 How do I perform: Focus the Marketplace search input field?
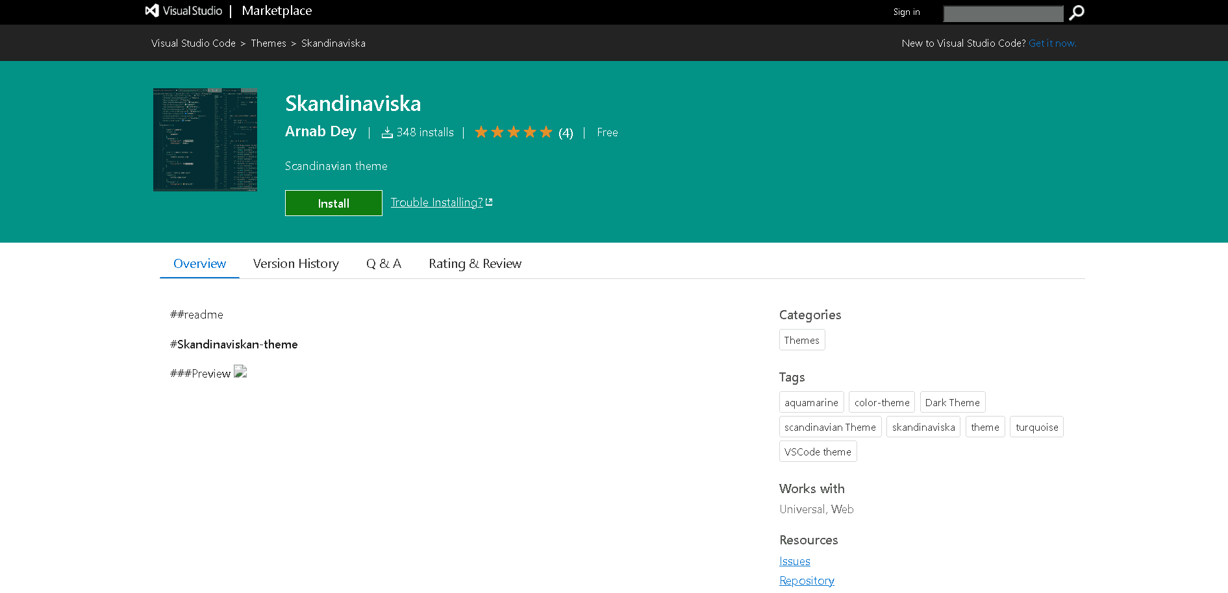pyautogui.click(x=1003, y=14)
